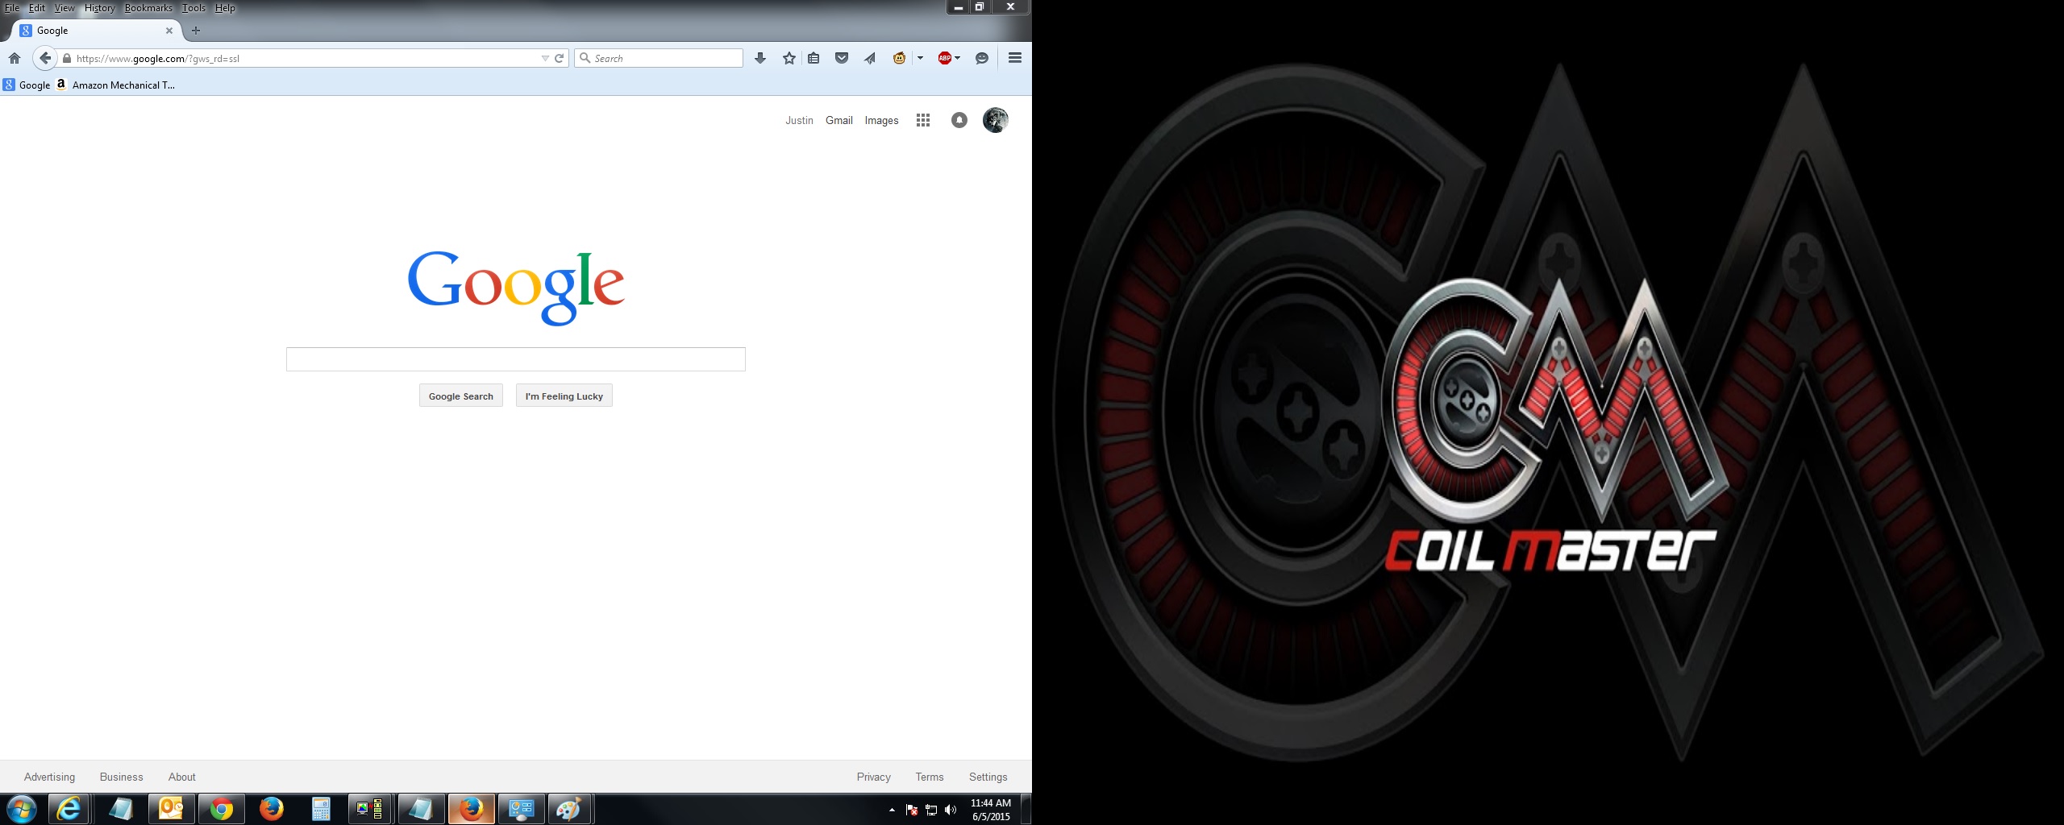Click the Adblock Plus ABP icon
The width and height of the screenshot is (2064, 825).
click(x=944, y=58)
